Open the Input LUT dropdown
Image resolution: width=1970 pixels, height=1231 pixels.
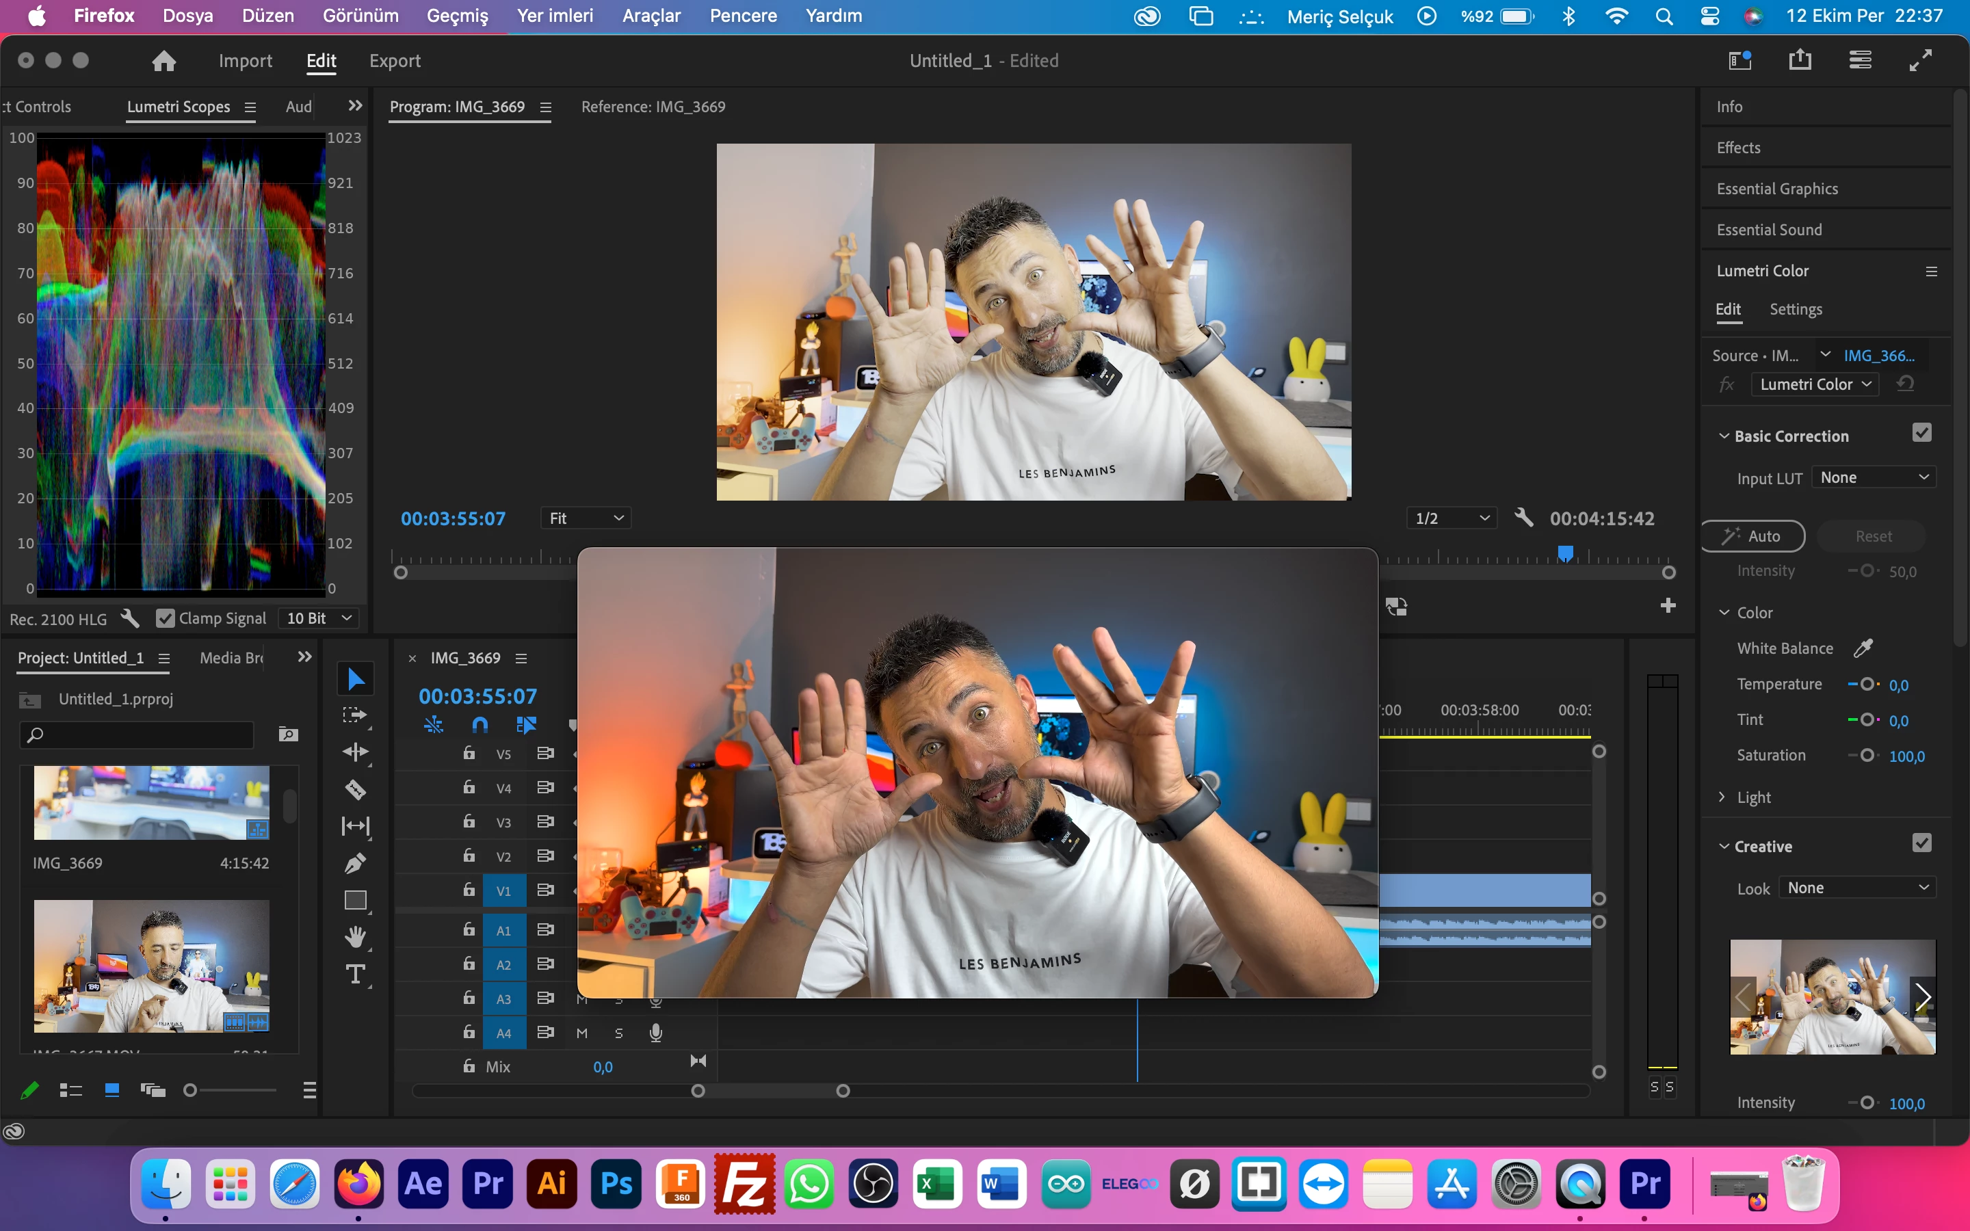click(x=1873, y=478)
